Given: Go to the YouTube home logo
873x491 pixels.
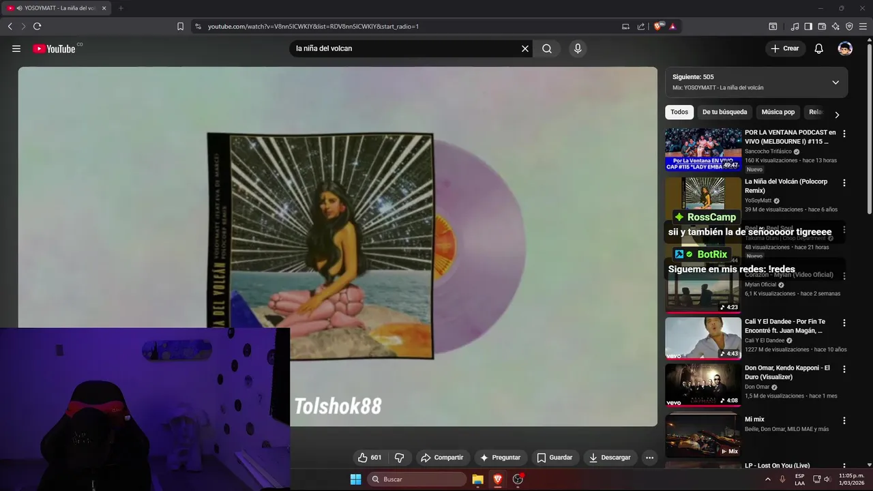Looking at the screenshot, I should [55, 48].
